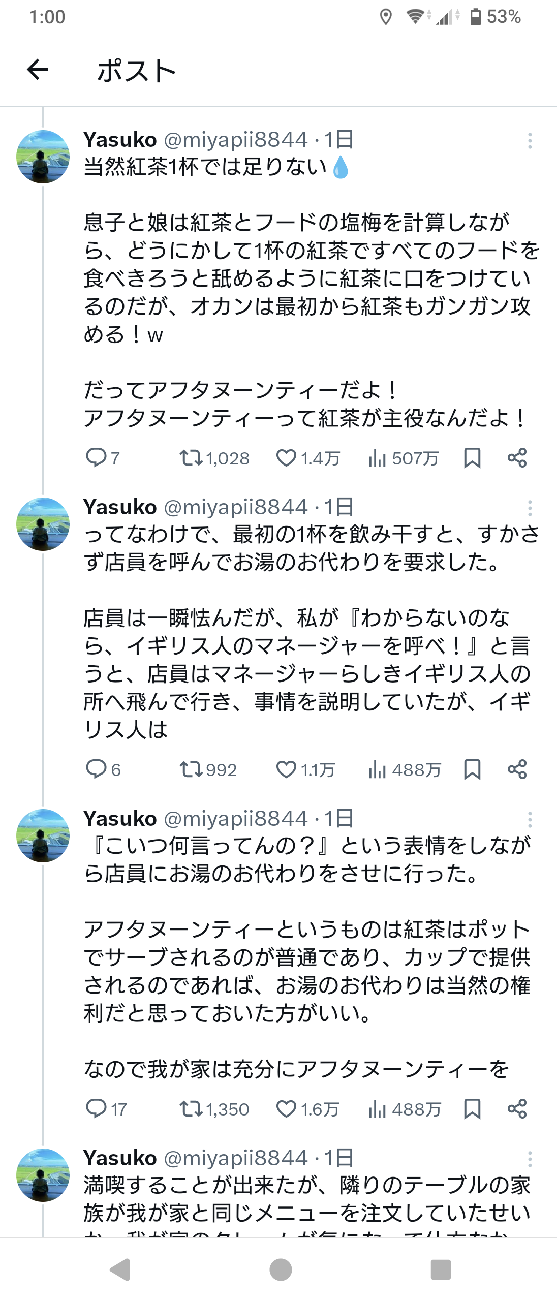Share the first tweet via share icon
This screenshot has height=1301, width=557.
[x=517, y=458]
